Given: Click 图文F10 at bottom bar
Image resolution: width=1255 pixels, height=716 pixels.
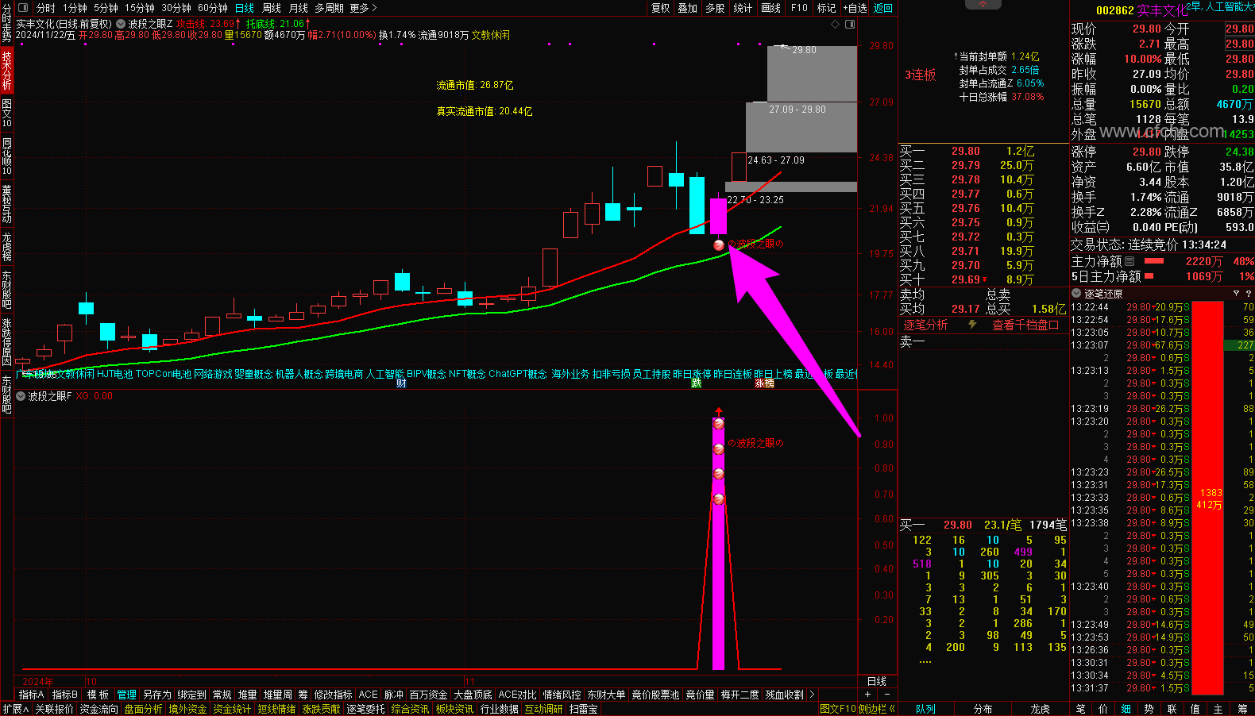Looking at the screenshot, I should pyautogui.click(x=838, y=709).
